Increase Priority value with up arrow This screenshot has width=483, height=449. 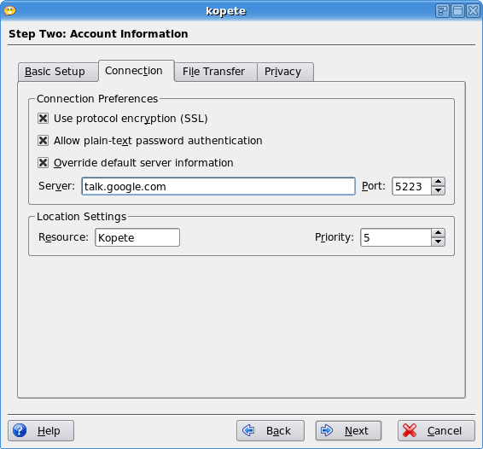pos(438,233)
